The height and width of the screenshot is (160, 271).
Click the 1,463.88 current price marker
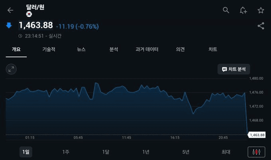(257, 135)
